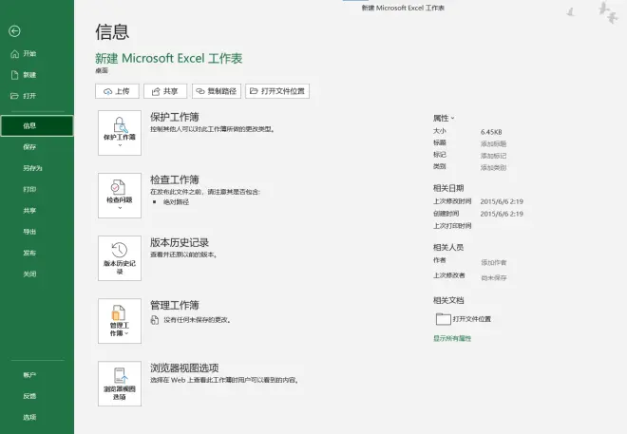The image size is (627, 434).
Task: Click the 创建时间 date value
Action: (502, 215)
